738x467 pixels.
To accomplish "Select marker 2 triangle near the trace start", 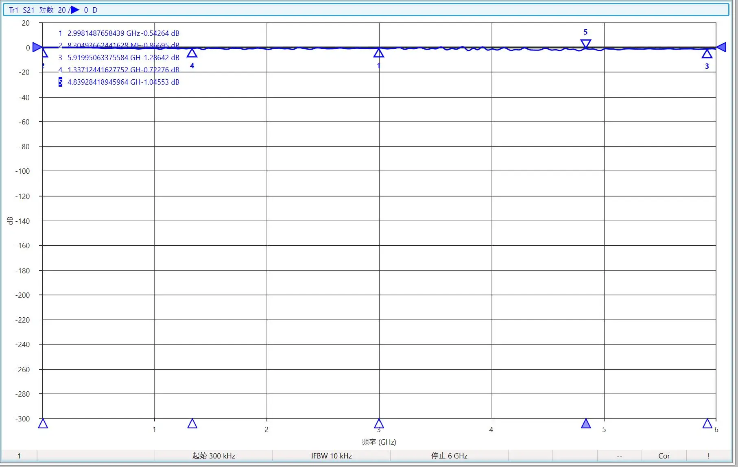I will coord(45,53).
